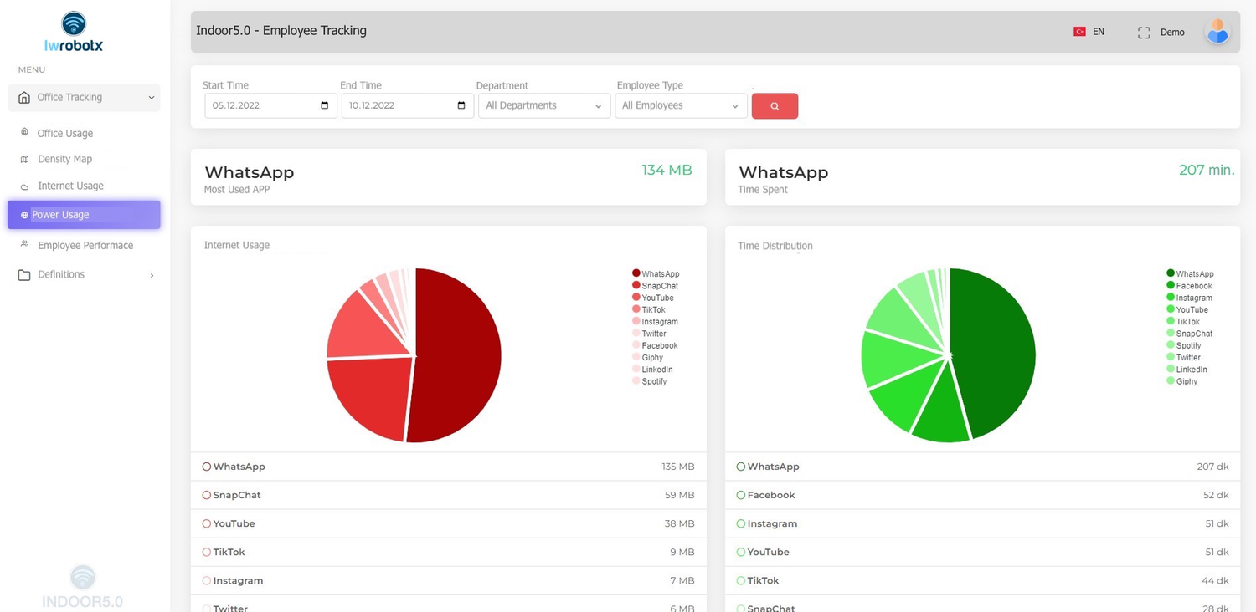Viewport: 1256px width, 612px height.
Task: Click the WhatsApp legend color dot
Action: click(x=635, y=273)
